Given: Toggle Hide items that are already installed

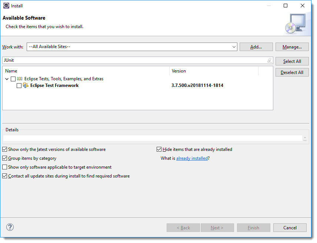Looking at the screenshot, I should 159,149.
